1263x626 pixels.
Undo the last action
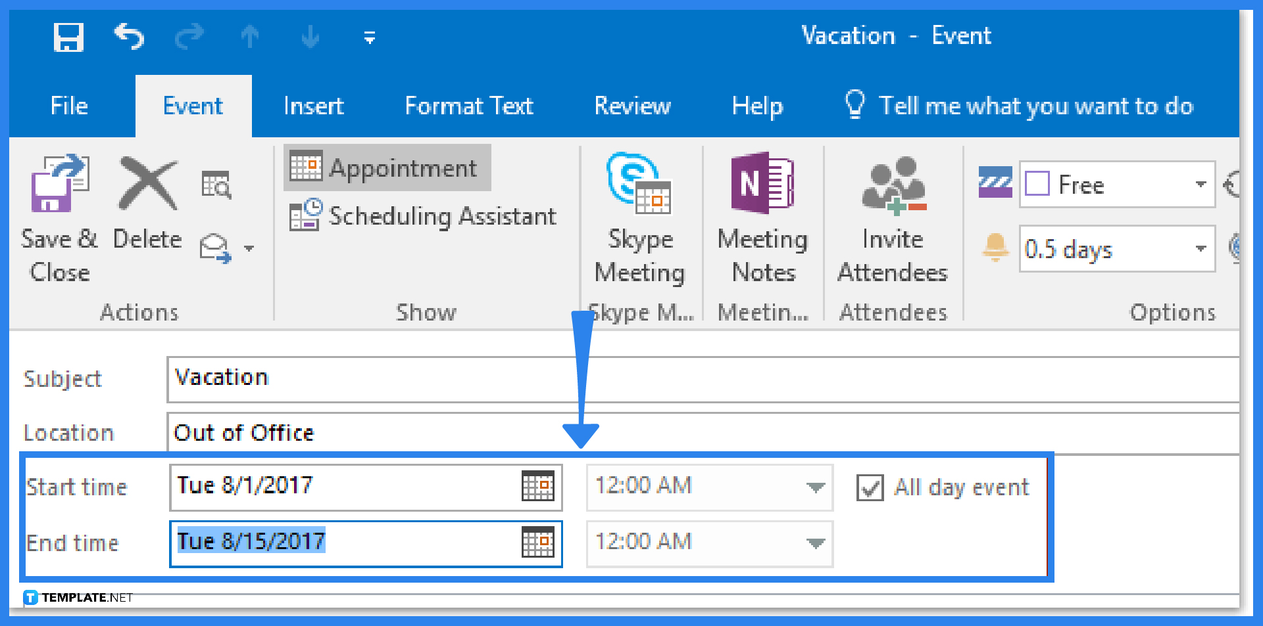(x=129, y=37)
